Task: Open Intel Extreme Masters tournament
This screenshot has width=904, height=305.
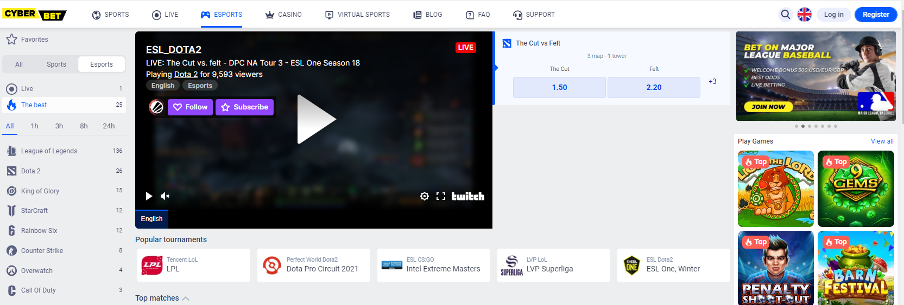Action: [x=433, y=265]
